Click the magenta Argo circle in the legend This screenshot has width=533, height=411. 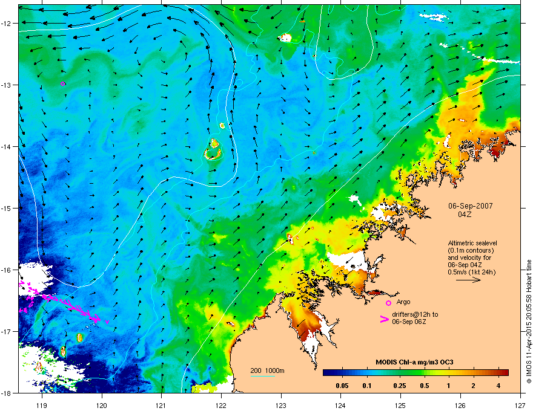pyautogui.click(x=388, y=303)
